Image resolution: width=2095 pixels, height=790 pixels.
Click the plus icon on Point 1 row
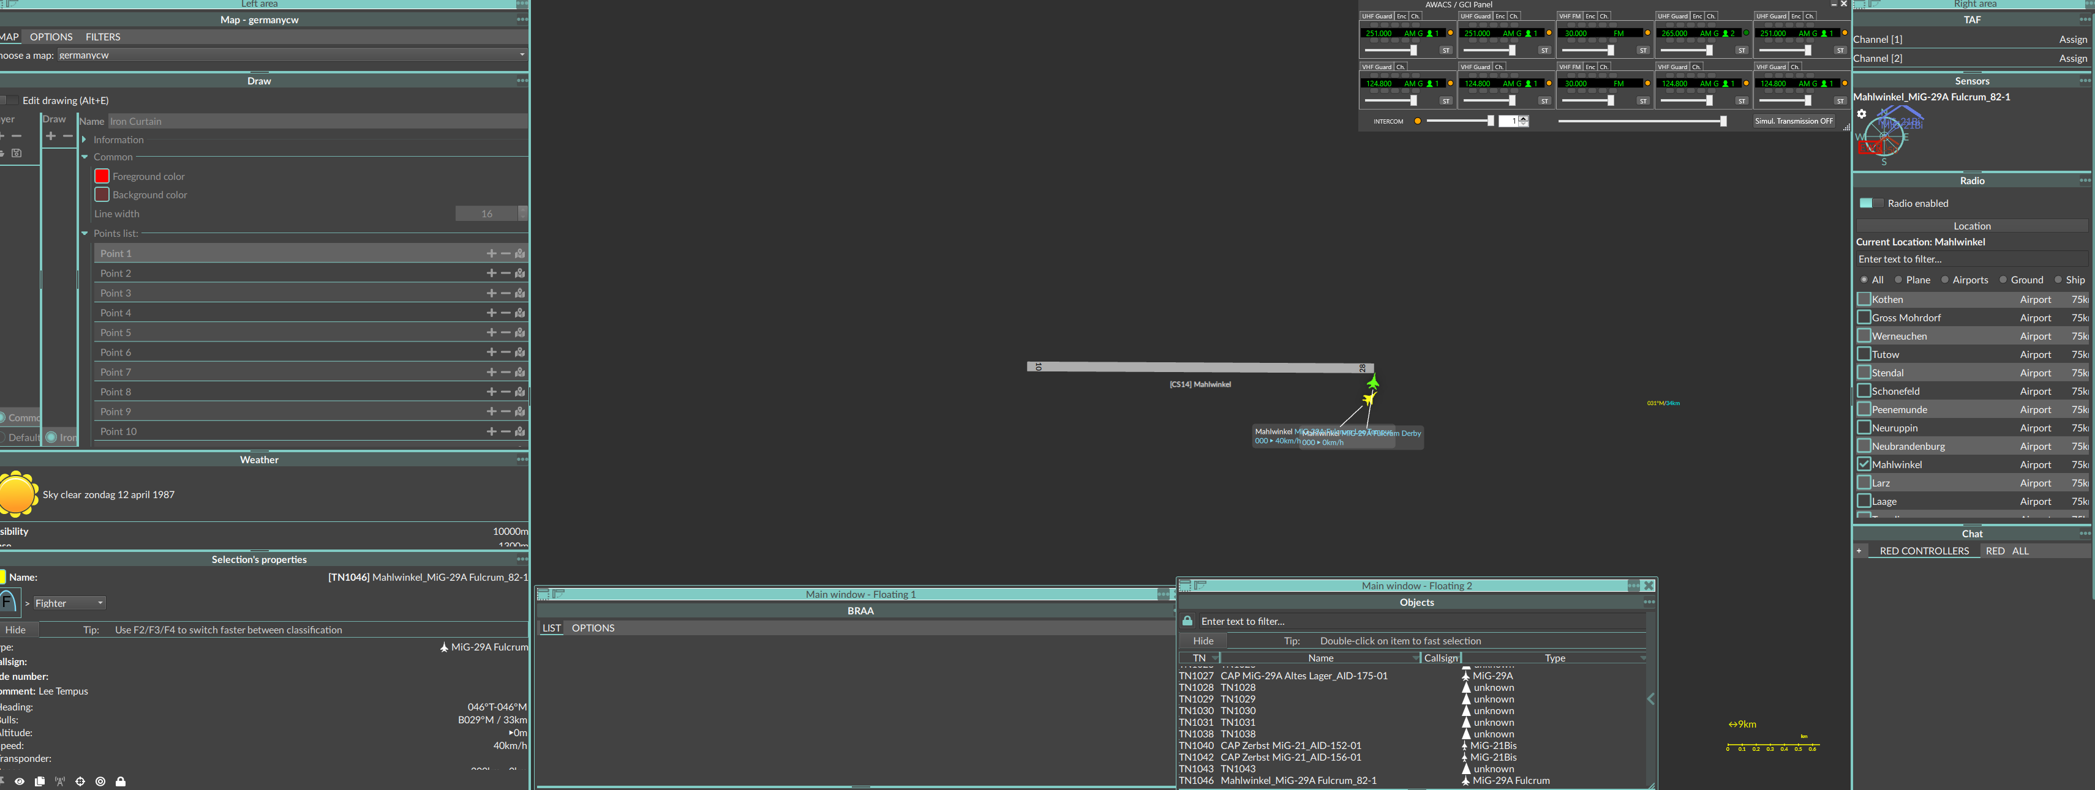click(x=491, y=253)
